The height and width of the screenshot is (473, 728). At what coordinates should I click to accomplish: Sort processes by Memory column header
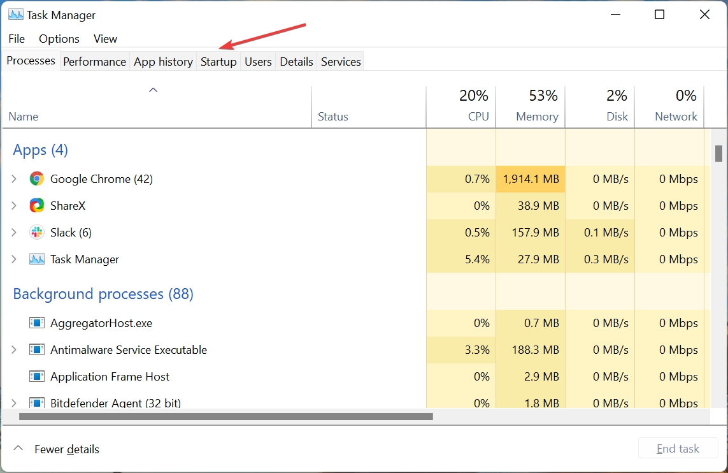tap(531, 106)
